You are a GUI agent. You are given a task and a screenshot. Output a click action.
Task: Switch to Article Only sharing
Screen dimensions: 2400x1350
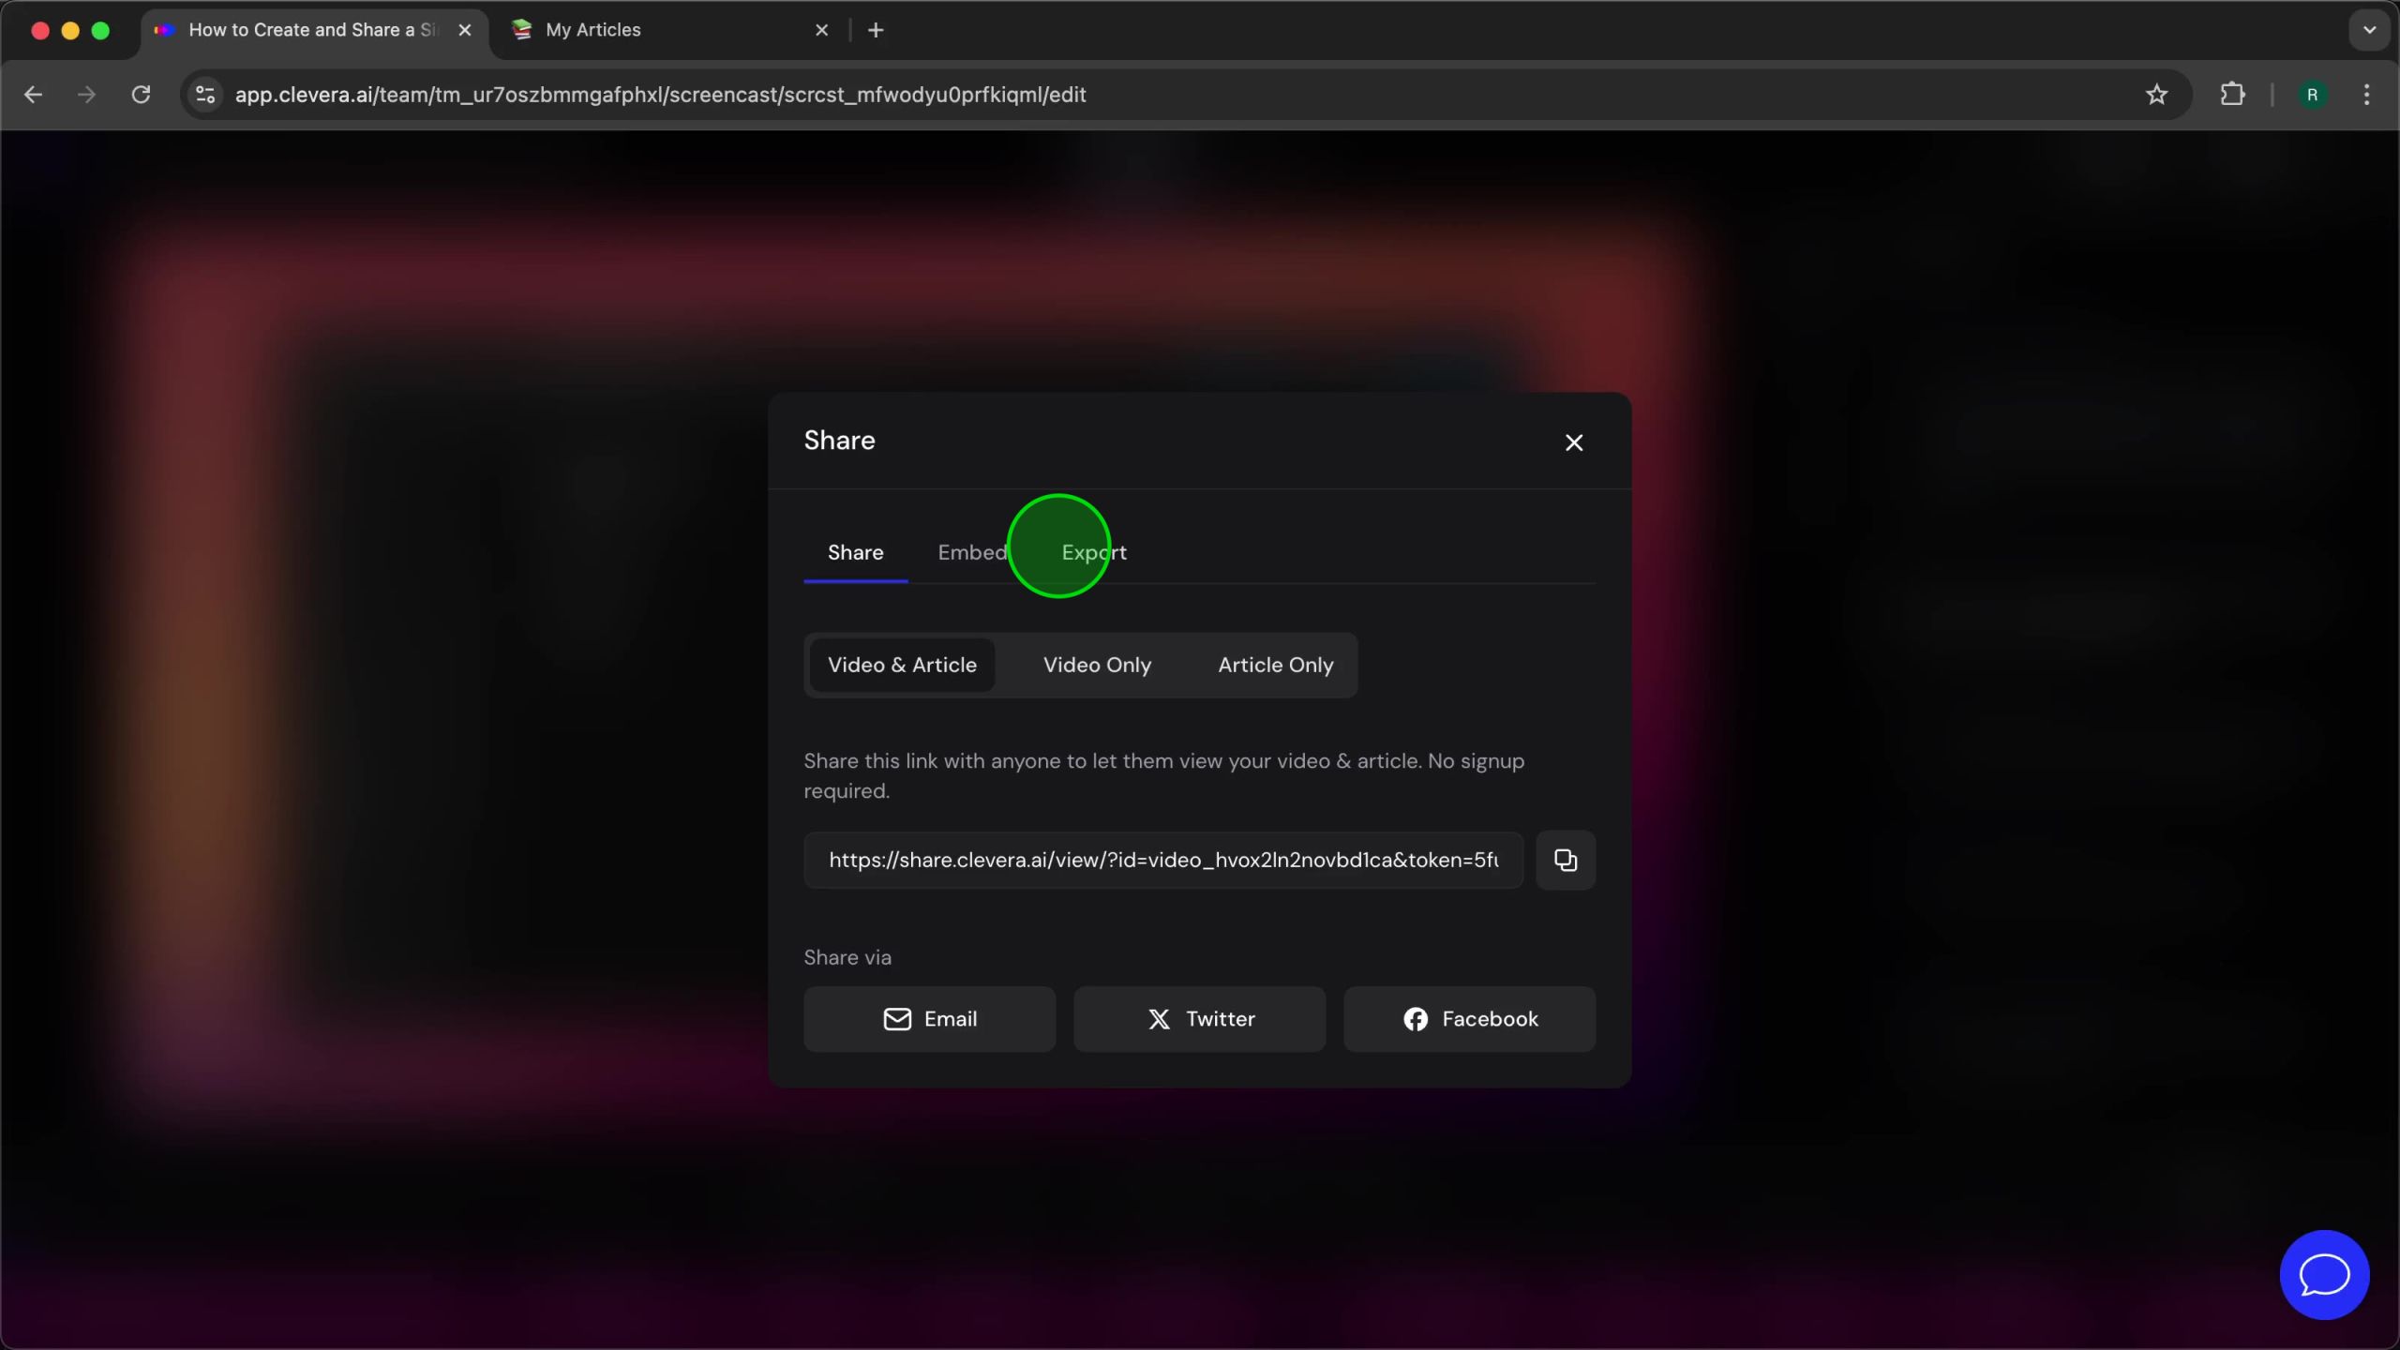point(1275,665)
